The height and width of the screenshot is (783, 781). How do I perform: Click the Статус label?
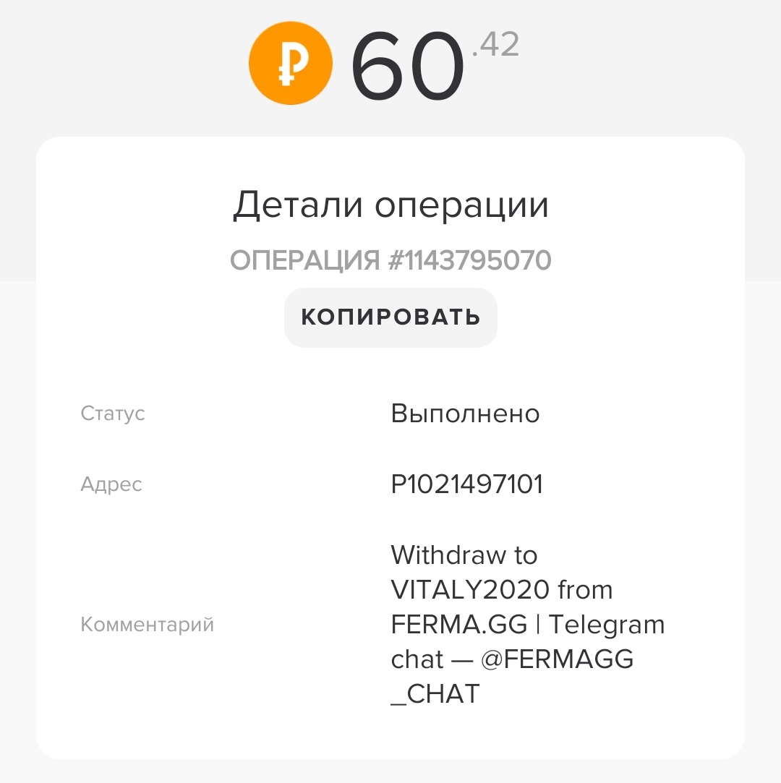(x=113, y=414)
